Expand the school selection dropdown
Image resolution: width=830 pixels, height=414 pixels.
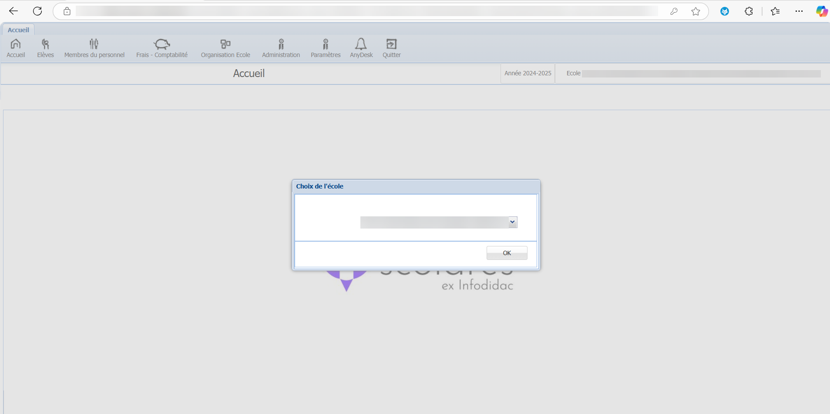(512, 222)
